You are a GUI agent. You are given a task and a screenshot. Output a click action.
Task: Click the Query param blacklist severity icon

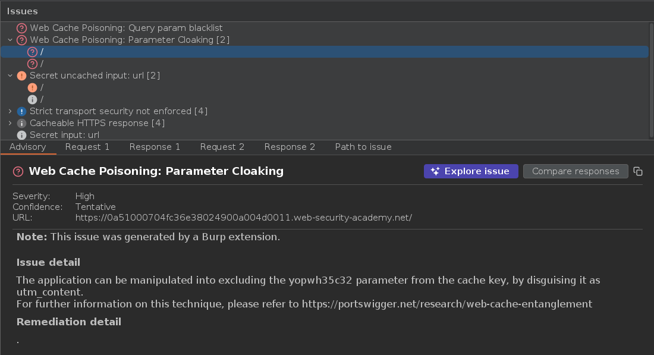click(22, 28)
